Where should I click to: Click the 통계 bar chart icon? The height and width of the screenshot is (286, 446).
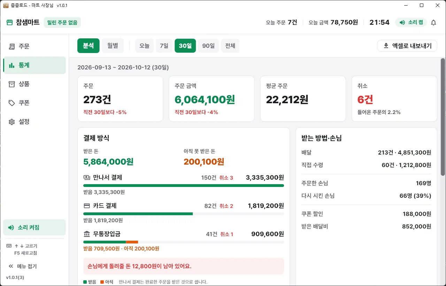click(12, 65)
